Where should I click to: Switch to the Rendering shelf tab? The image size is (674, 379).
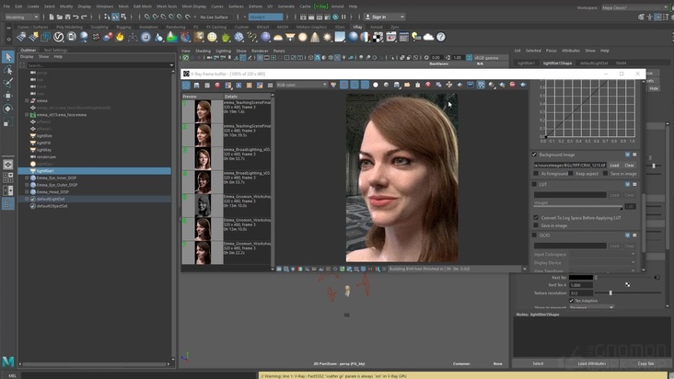[x=175, y=27]
